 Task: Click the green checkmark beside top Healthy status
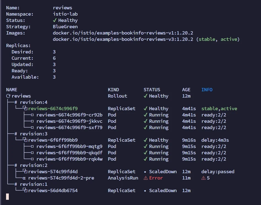click(55, 20)
